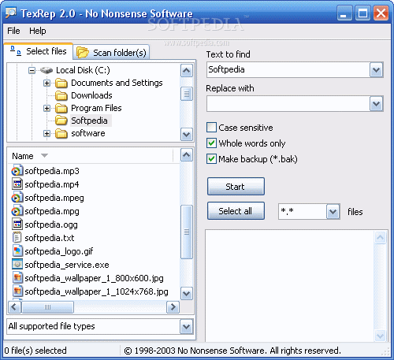This screenshot has width=394, height=360.
Task: Disable Make backup (*.bak) option
Action: click(x=211, y=159)
